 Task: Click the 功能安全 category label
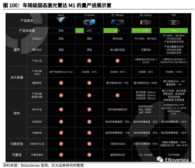click(17, 144)
